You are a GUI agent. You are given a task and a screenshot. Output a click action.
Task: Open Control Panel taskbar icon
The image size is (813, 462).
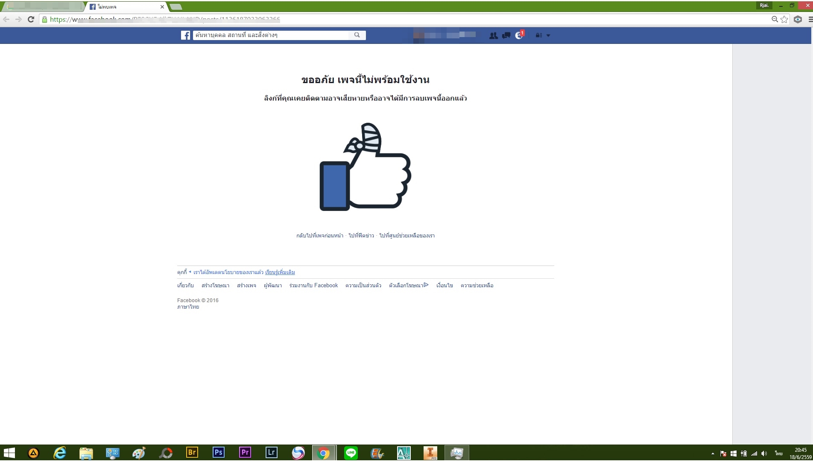click(113, 453)
